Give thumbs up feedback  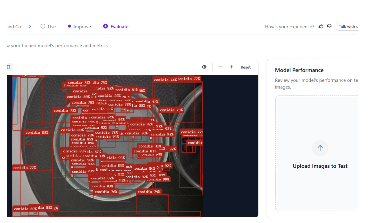(321, 26)
